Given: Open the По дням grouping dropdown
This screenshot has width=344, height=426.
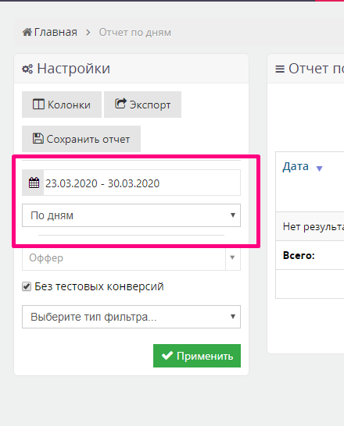Looking at the screenshot, I should [131, 215].
